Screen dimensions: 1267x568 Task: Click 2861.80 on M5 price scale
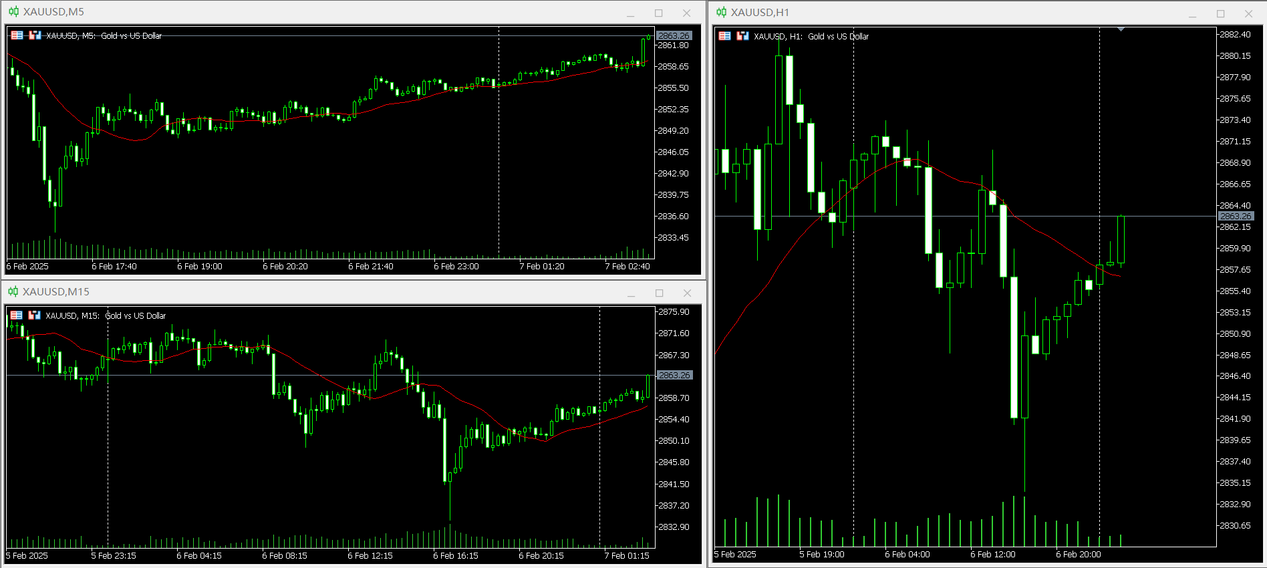coord(673,45)
